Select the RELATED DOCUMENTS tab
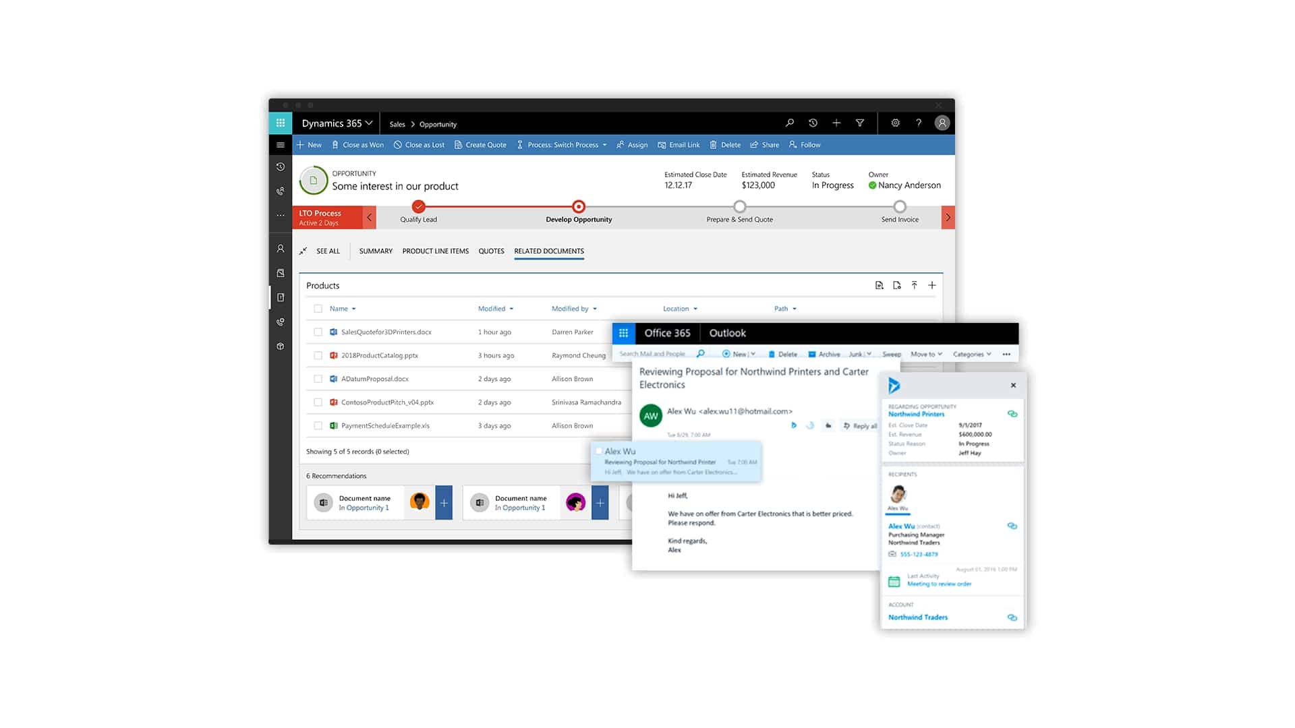This screenshot has height=728, width=1295. point(549,251)
